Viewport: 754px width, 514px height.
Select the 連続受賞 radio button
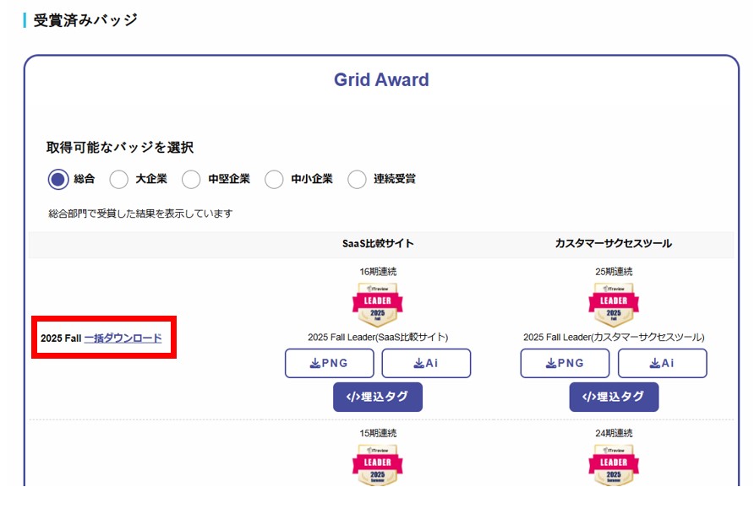pos(357,179)
